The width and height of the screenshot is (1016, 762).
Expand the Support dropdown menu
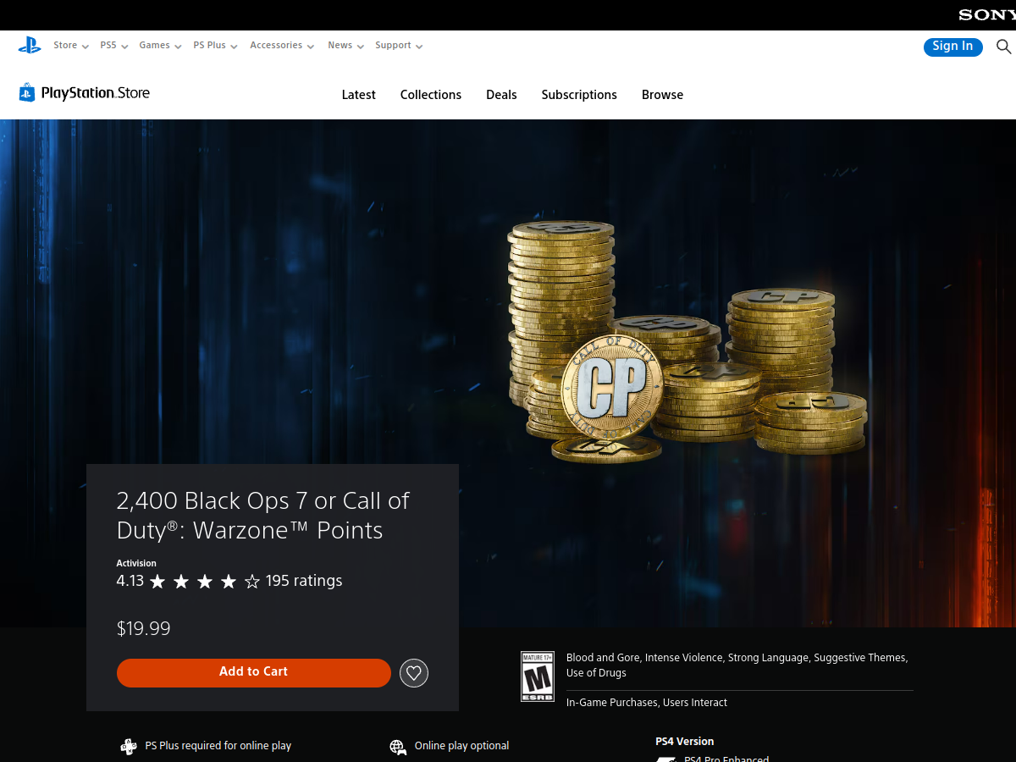[399, 46]
